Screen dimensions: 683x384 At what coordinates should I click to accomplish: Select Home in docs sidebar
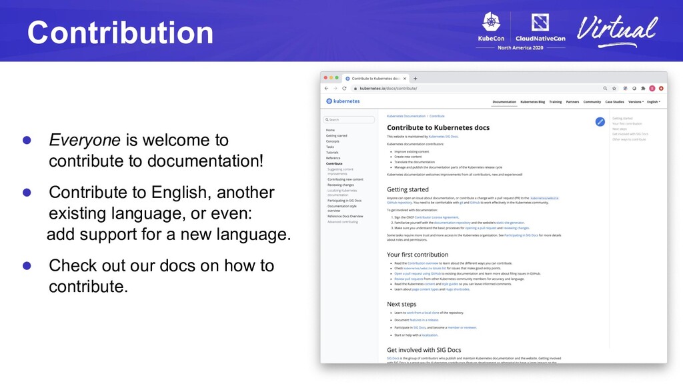[x=330, y=130]
